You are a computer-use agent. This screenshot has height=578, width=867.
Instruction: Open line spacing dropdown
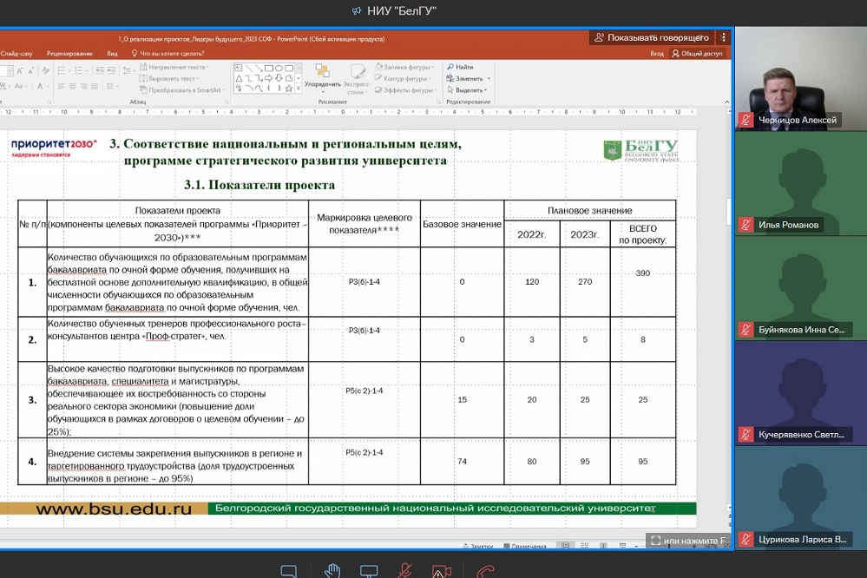[x=128, y=71]
